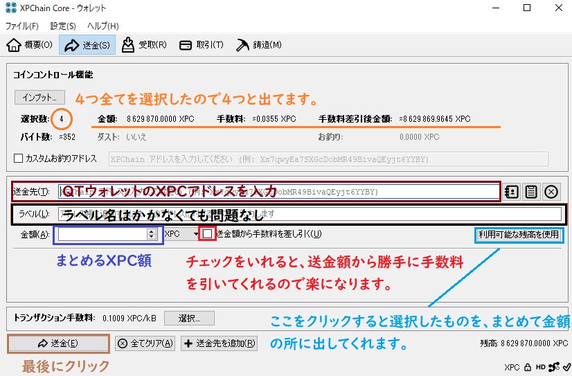572x376 pixels.
Task: Paste address from clipboard icon
Action: click(531, 192)
